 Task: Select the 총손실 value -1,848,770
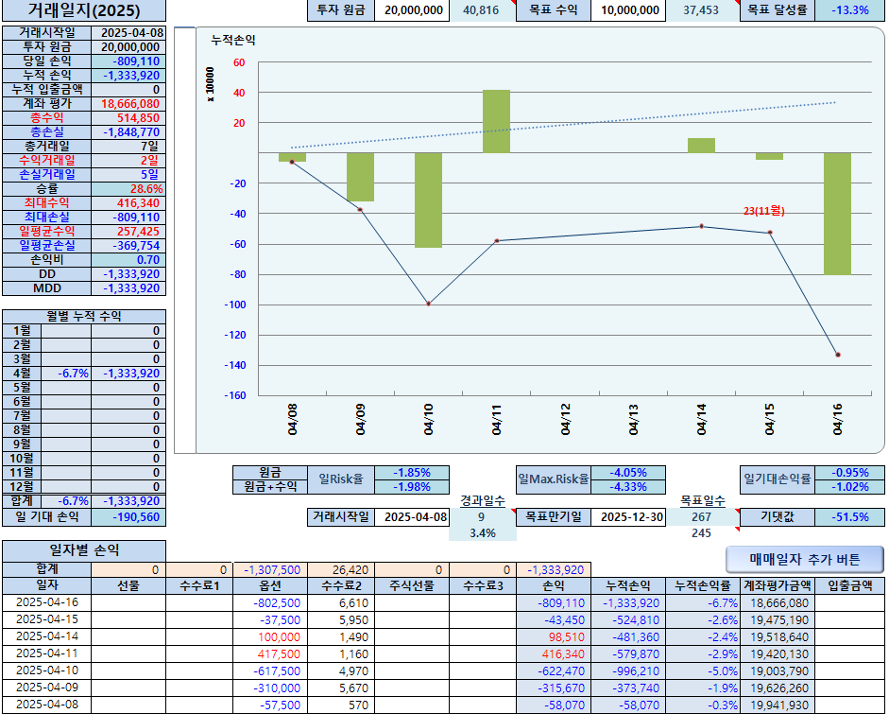(x=128, y=132)
